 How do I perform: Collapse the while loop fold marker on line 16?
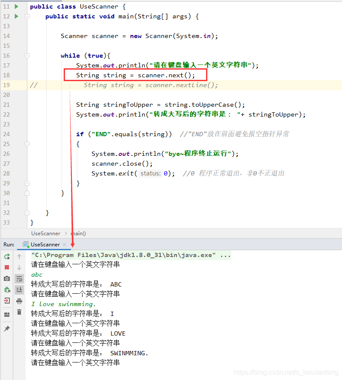coord(27,56)
